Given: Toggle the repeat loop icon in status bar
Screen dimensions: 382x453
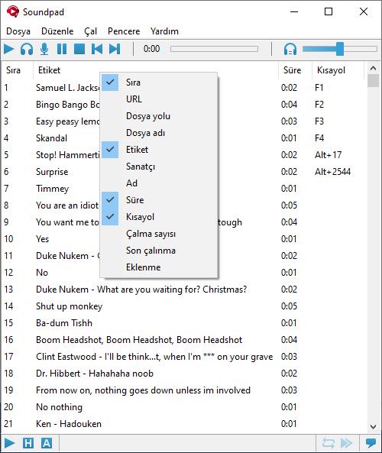Looking at the screenshot, I should pos(329,443).
